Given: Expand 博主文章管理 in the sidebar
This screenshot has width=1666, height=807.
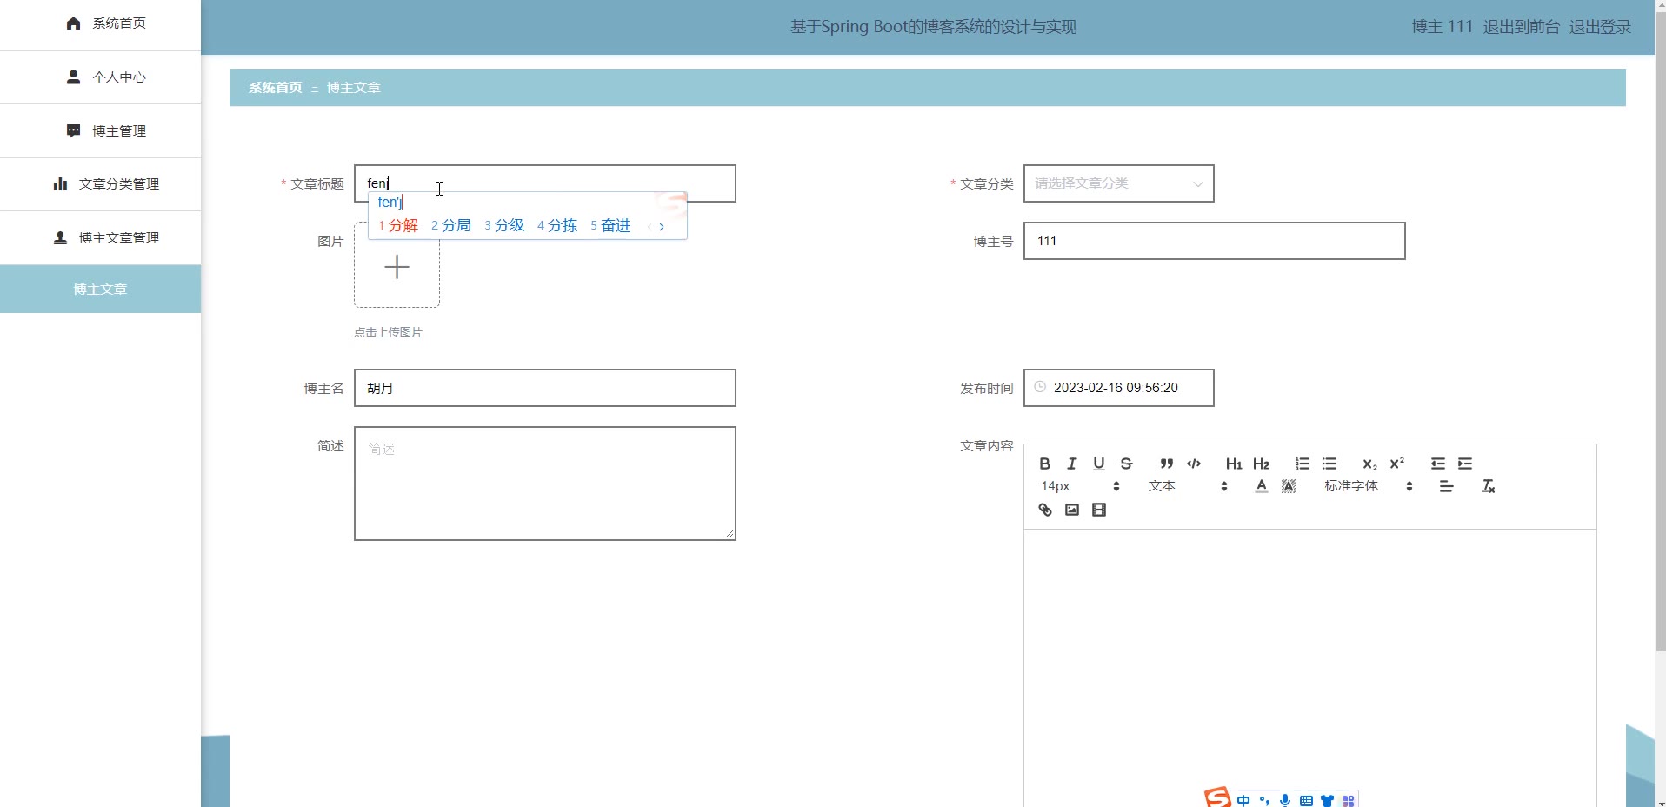Looking at the screenshot, I should [x=100, y=238].
